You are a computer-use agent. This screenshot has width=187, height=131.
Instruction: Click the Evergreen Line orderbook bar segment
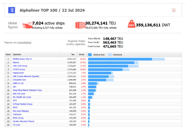[x=110, y=80]
